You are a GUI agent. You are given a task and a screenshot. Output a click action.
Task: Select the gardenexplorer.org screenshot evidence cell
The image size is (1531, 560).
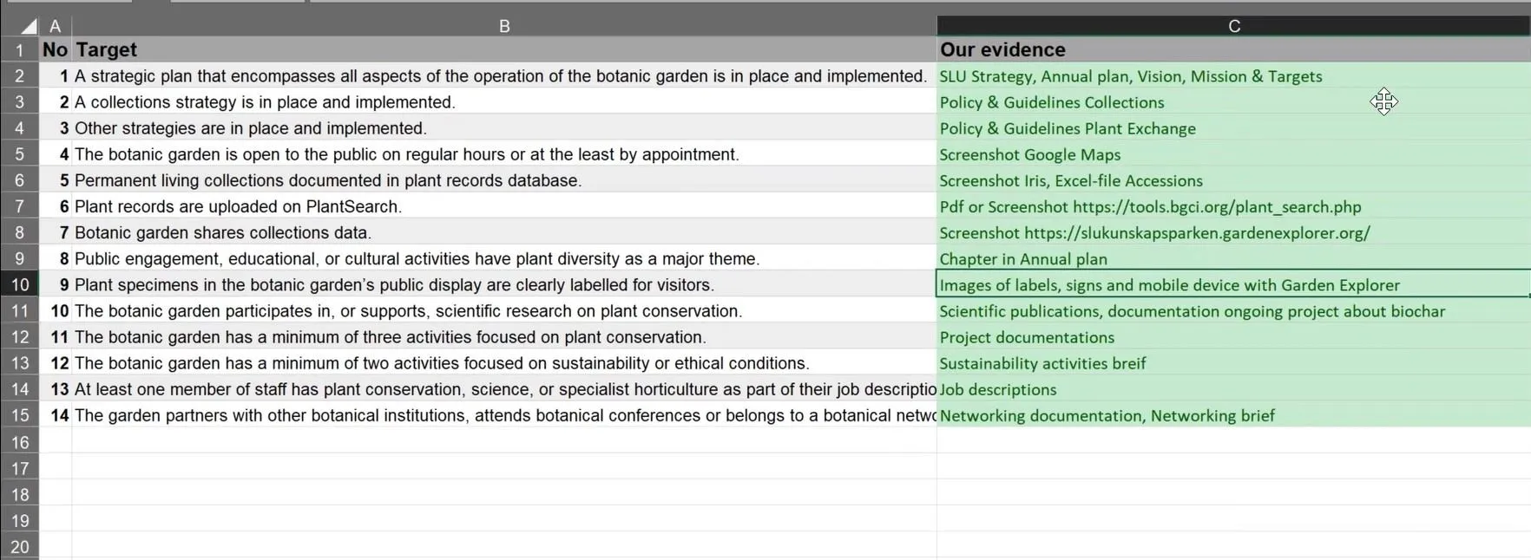point(1234,232)
